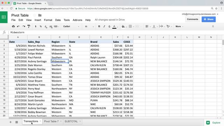Undo the last action

pos(19,27)
